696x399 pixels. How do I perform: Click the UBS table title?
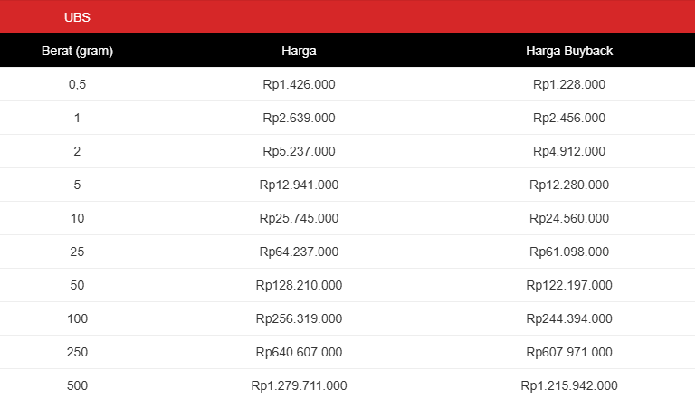77,17
